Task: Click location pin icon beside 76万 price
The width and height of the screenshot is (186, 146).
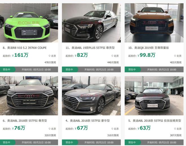Action: (x=50, y=129)
